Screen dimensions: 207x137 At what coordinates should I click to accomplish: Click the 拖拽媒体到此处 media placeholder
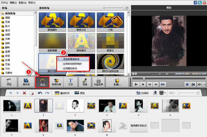coord(139,125)
